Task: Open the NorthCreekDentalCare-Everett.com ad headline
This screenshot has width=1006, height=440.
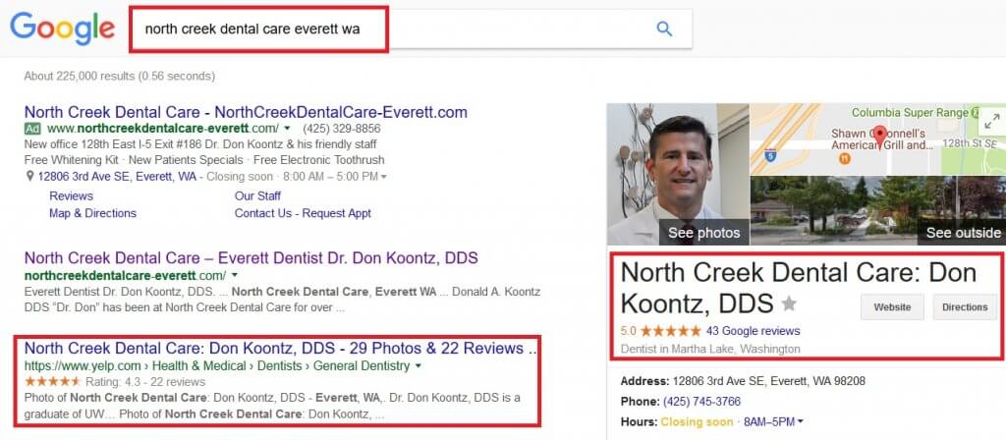Action: (246, 112)
